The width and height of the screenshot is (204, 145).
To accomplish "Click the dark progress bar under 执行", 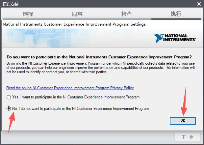I will click(176, 19).
